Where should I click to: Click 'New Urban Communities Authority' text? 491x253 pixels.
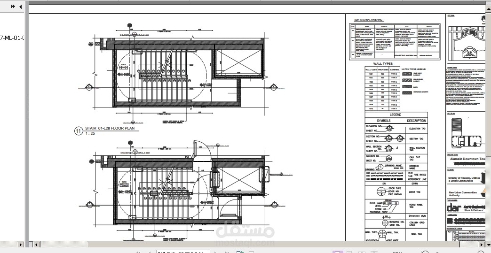[x=463, y=194]
